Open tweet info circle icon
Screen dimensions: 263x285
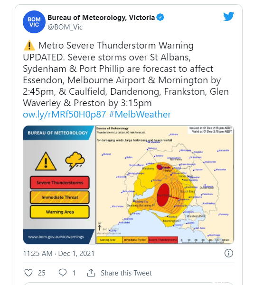click(228, 253)
